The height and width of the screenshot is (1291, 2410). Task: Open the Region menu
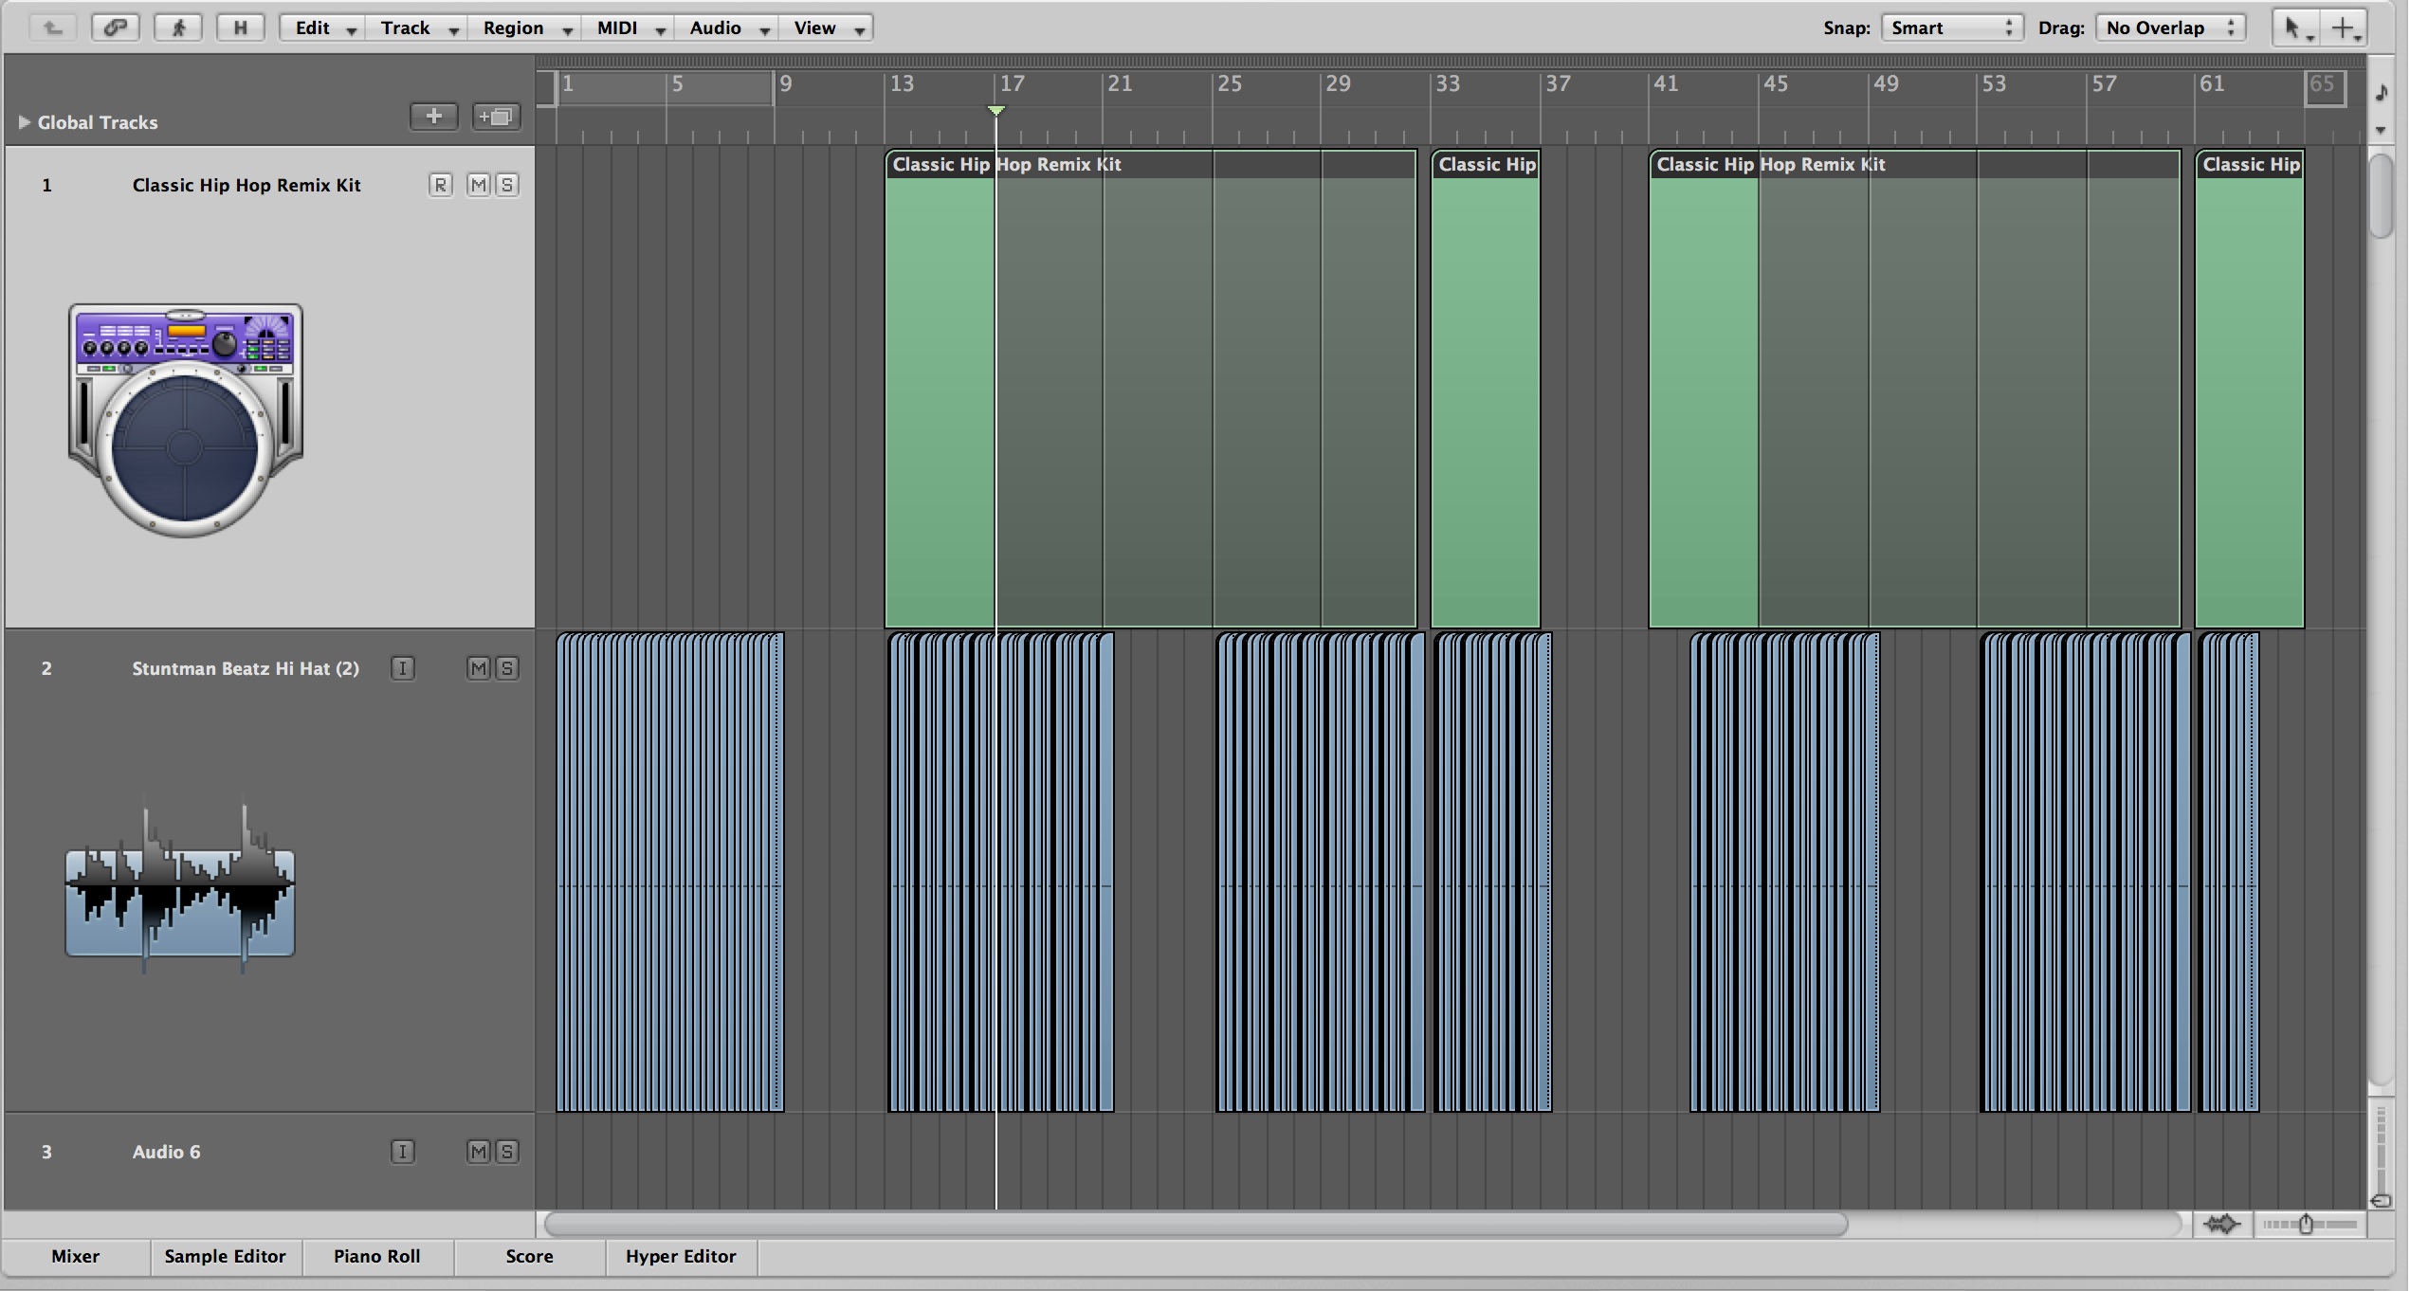[x=526, y=27]
